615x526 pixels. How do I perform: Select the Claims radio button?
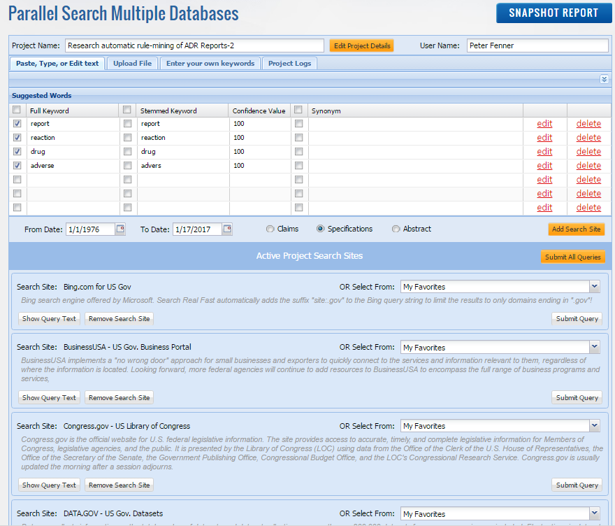click(x=270, y=229)
